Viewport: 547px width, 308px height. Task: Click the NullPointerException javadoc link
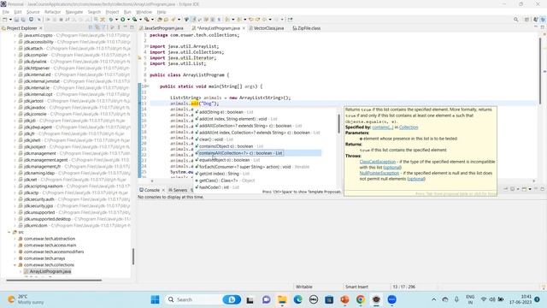pos(379,173)
